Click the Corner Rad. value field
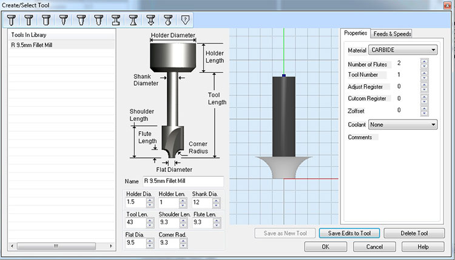 (169, 243)
